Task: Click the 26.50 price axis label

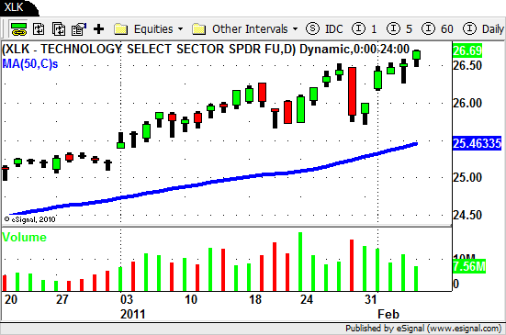Action: (x=467, y=65)
